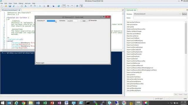Click the Show Command Add-on icon
Viewport: 188px width, 105px height.
(81, 6)
